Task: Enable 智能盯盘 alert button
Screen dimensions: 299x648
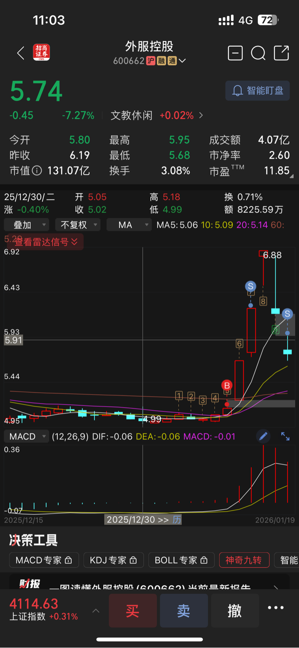Action: 257,91
